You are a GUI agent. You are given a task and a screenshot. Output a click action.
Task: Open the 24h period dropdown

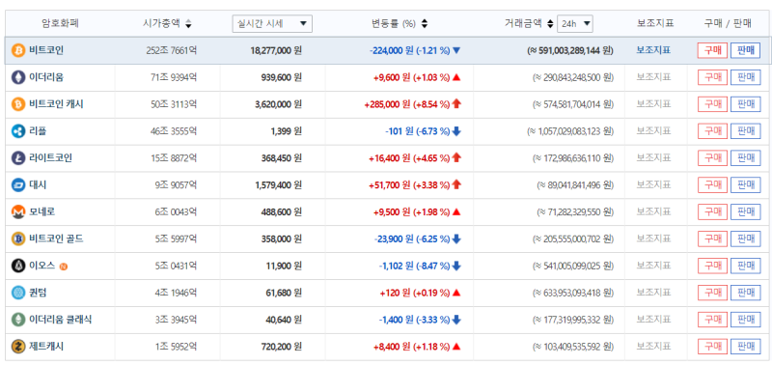tap(574, 23)
